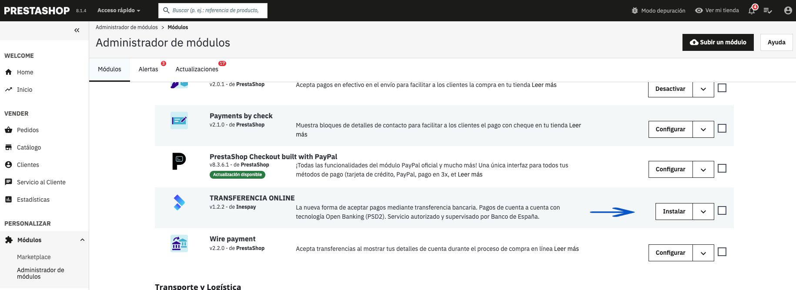Switch to the Alertas tab
The image size is (796, 290).
point(148,69)
